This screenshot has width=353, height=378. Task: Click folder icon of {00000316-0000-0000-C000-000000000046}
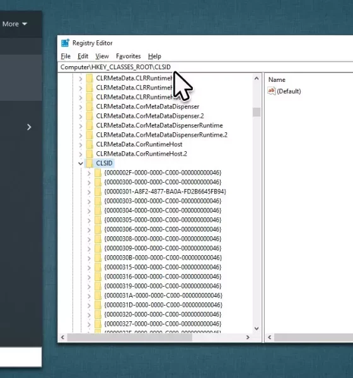[98, 277]
